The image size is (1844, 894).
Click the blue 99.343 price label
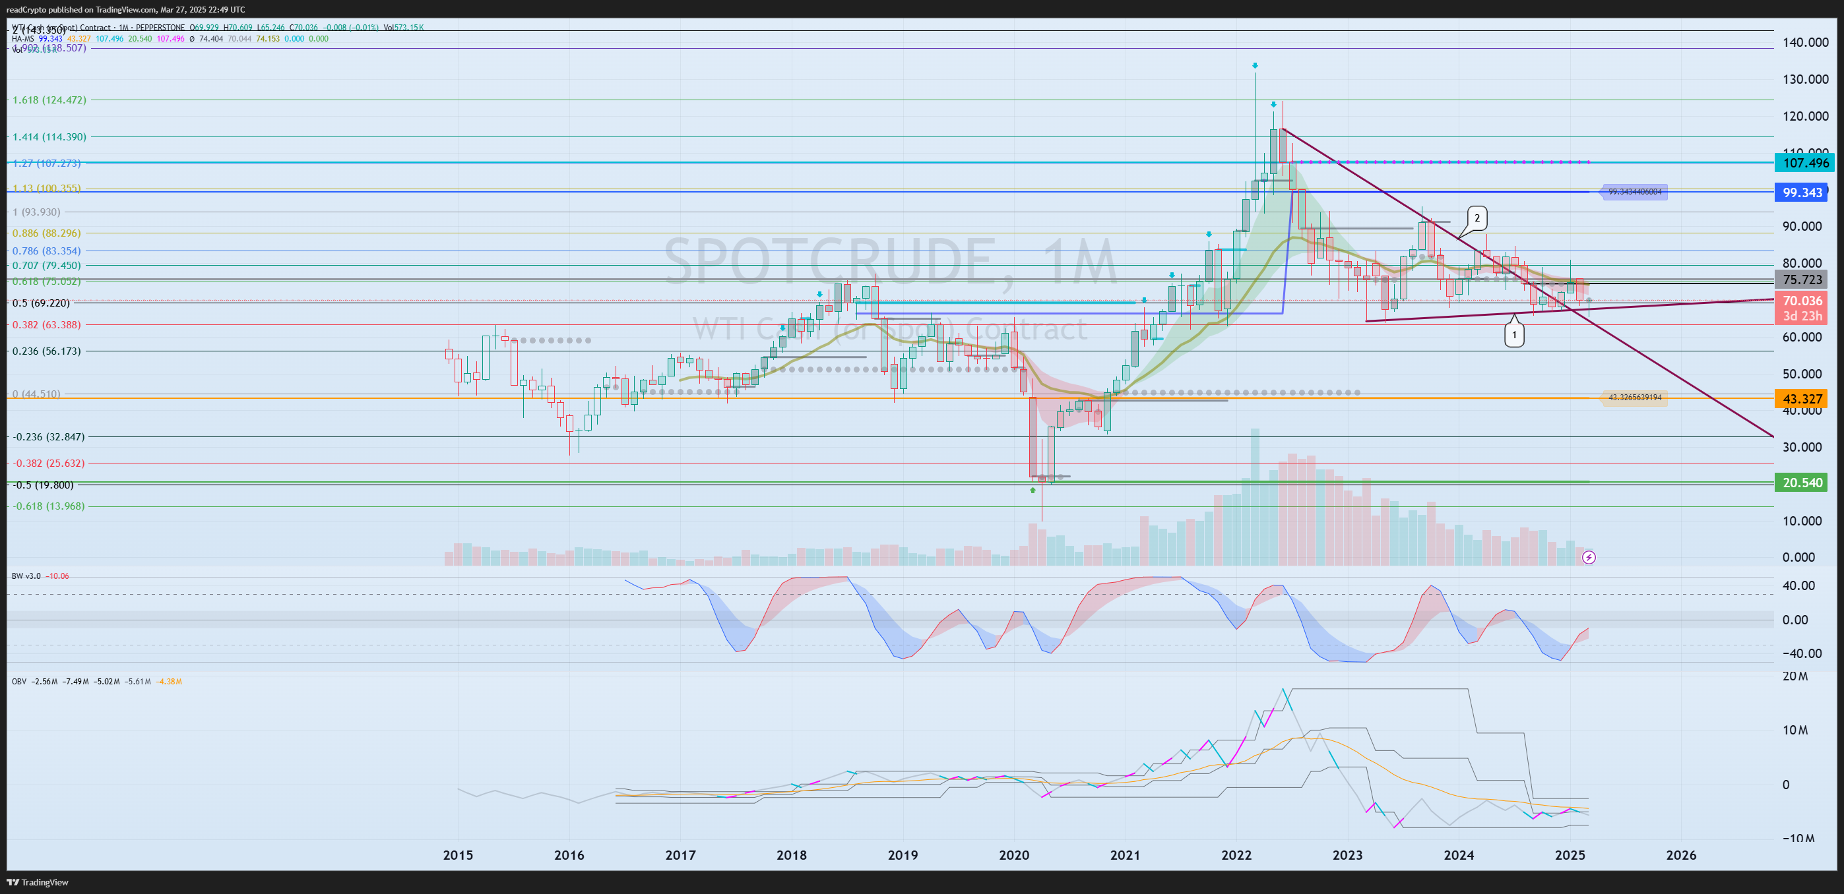(1801, 193)
